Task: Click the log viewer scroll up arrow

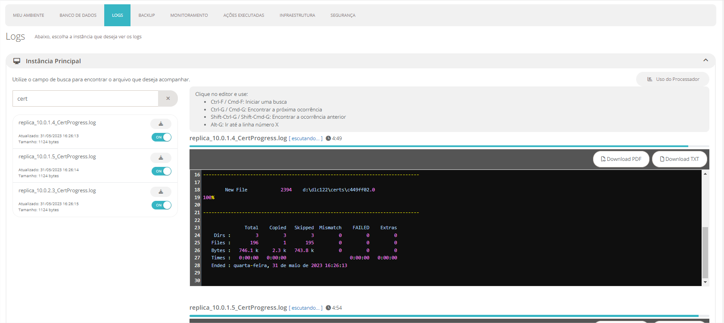Action: [705, 174]
